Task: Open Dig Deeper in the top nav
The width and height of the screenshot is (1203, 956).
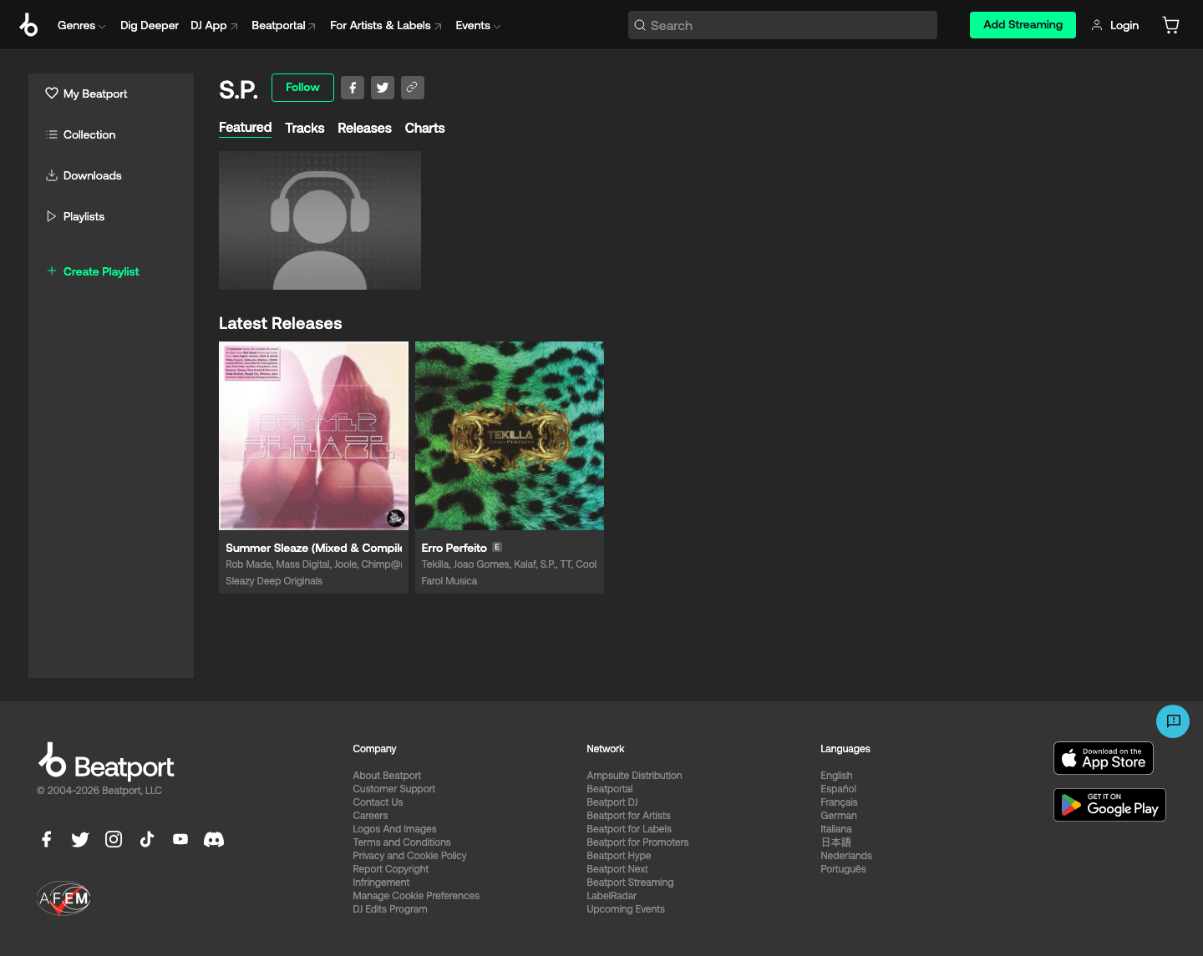Action: (150, 25)
